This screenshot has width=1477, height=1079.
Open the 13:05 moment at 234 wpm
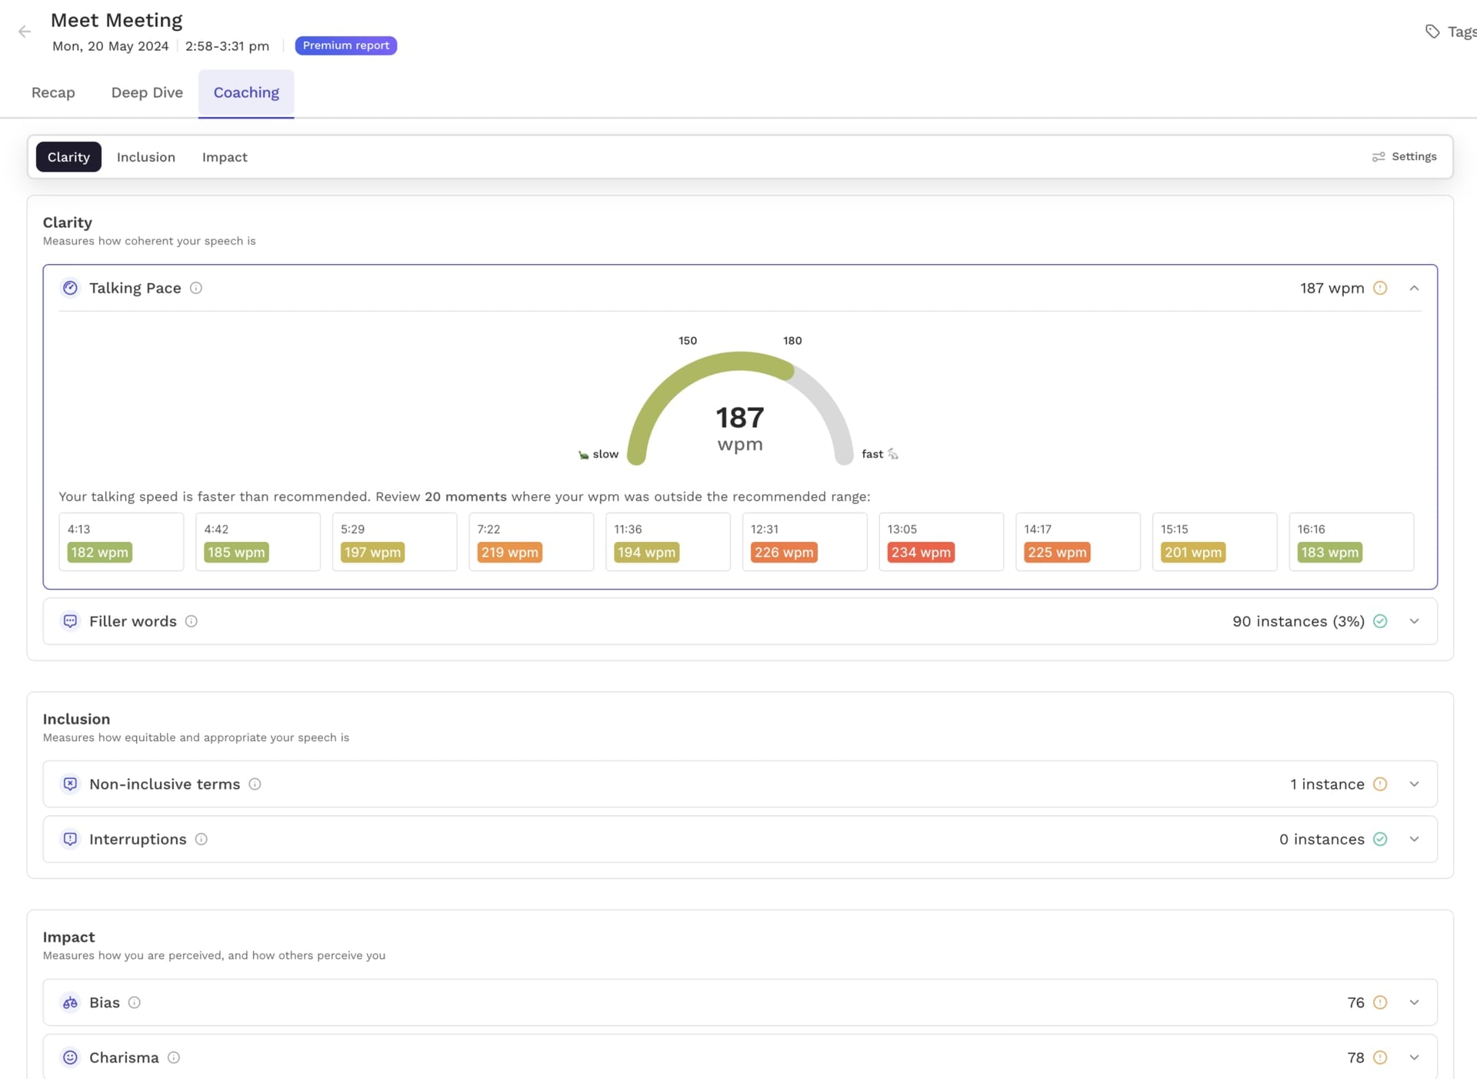pyautogui.click(x=942, y=542)
